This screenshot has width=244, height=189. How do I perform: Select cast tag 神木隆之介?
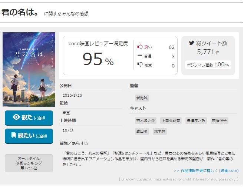145,121
